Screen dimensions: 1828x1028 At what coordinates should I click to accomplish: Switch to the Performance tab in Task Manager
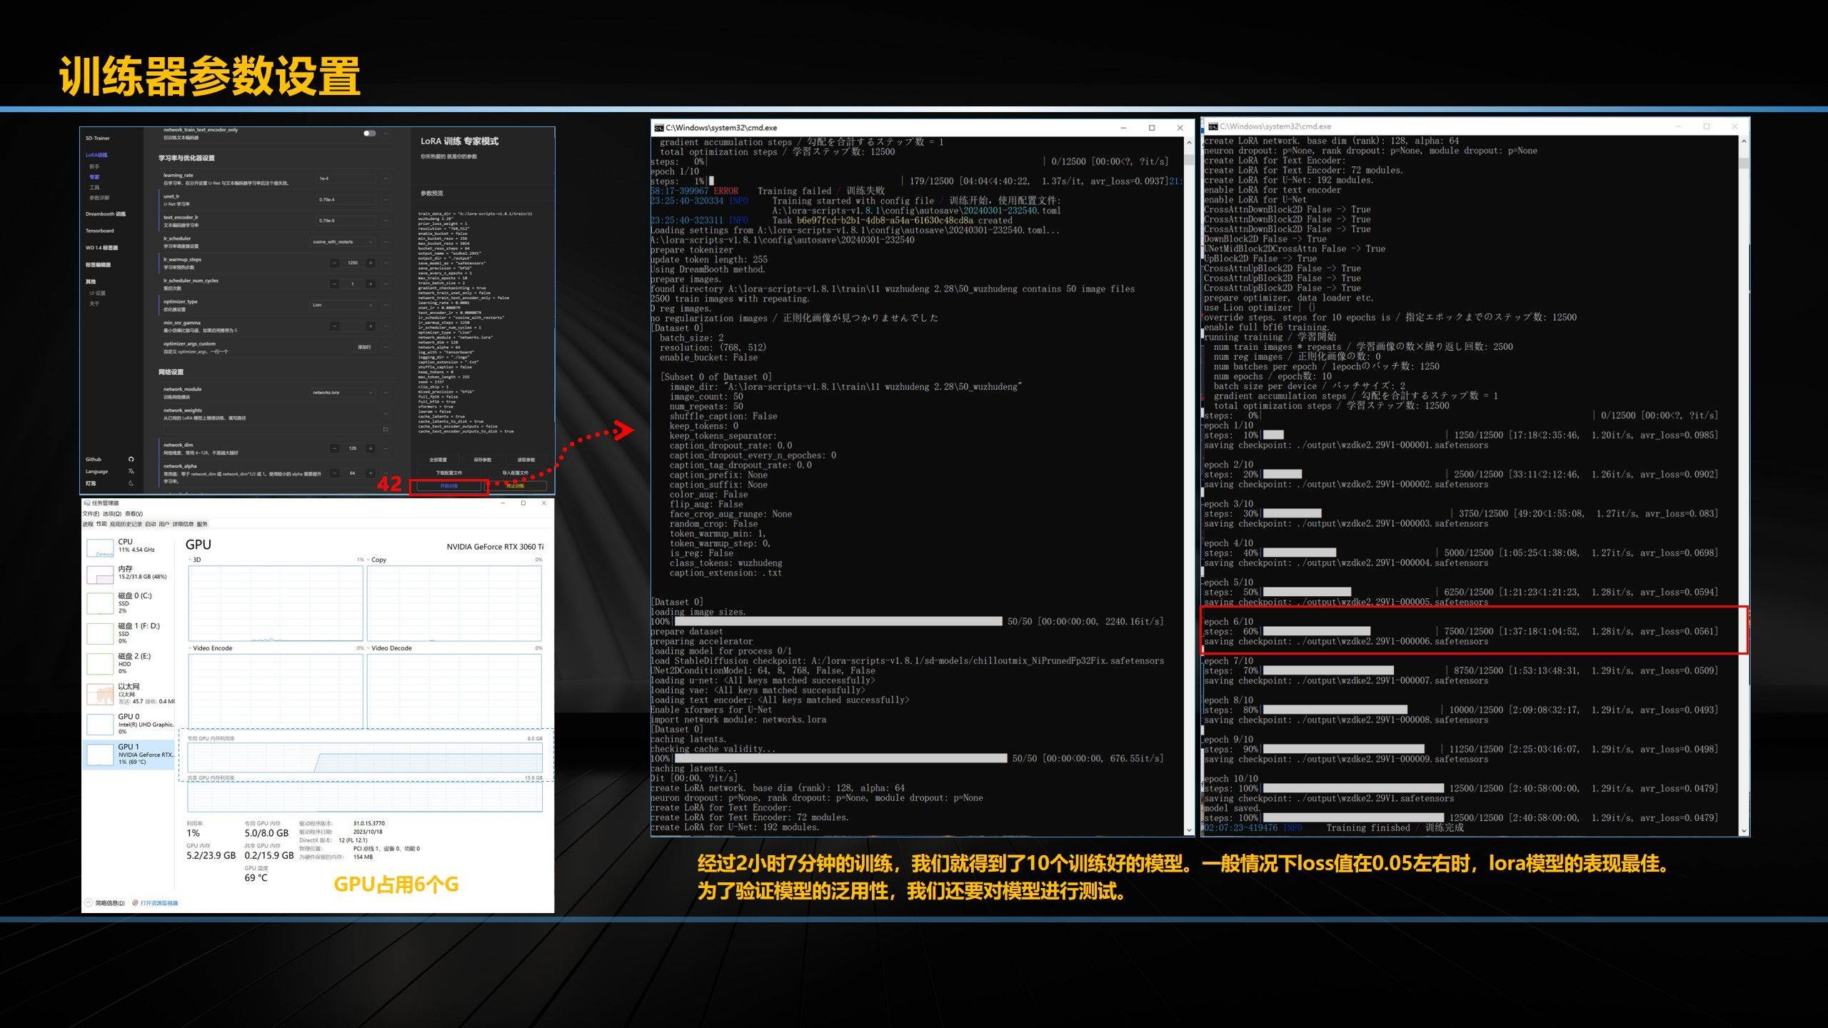(x=101, y=524)
